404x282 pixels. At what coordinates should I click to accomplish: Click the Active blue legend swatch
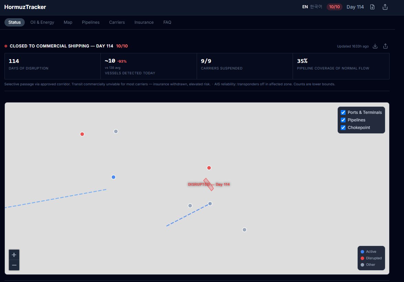[x=362, y=252]
